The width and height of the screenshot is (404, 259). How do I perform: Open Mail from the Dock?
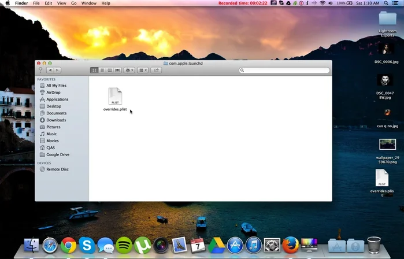[x=179, y=245]
